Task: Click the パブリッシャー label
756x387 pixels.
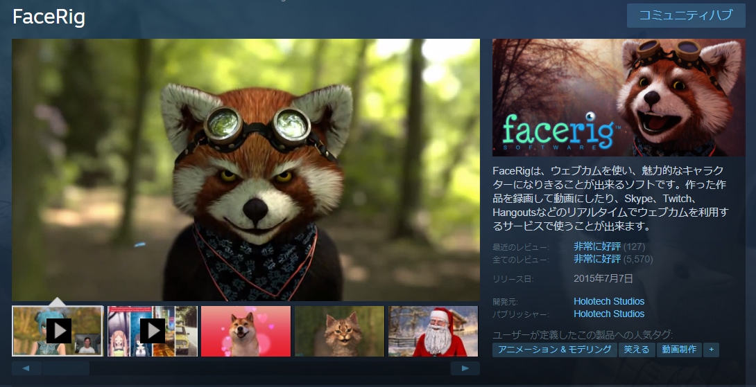Action: (x=521, y=314)
